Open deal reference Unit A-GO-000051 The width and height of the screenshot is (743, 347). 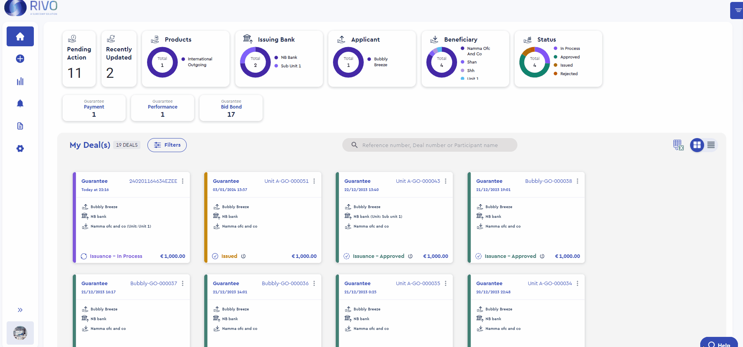pos(287,181)
